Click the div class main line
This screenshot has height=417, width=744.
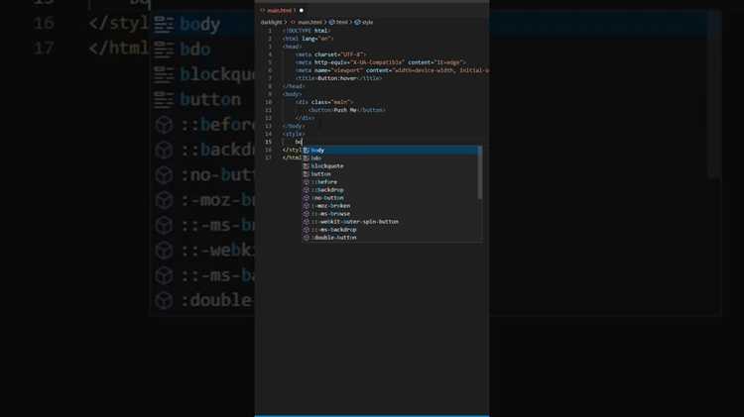324,102
